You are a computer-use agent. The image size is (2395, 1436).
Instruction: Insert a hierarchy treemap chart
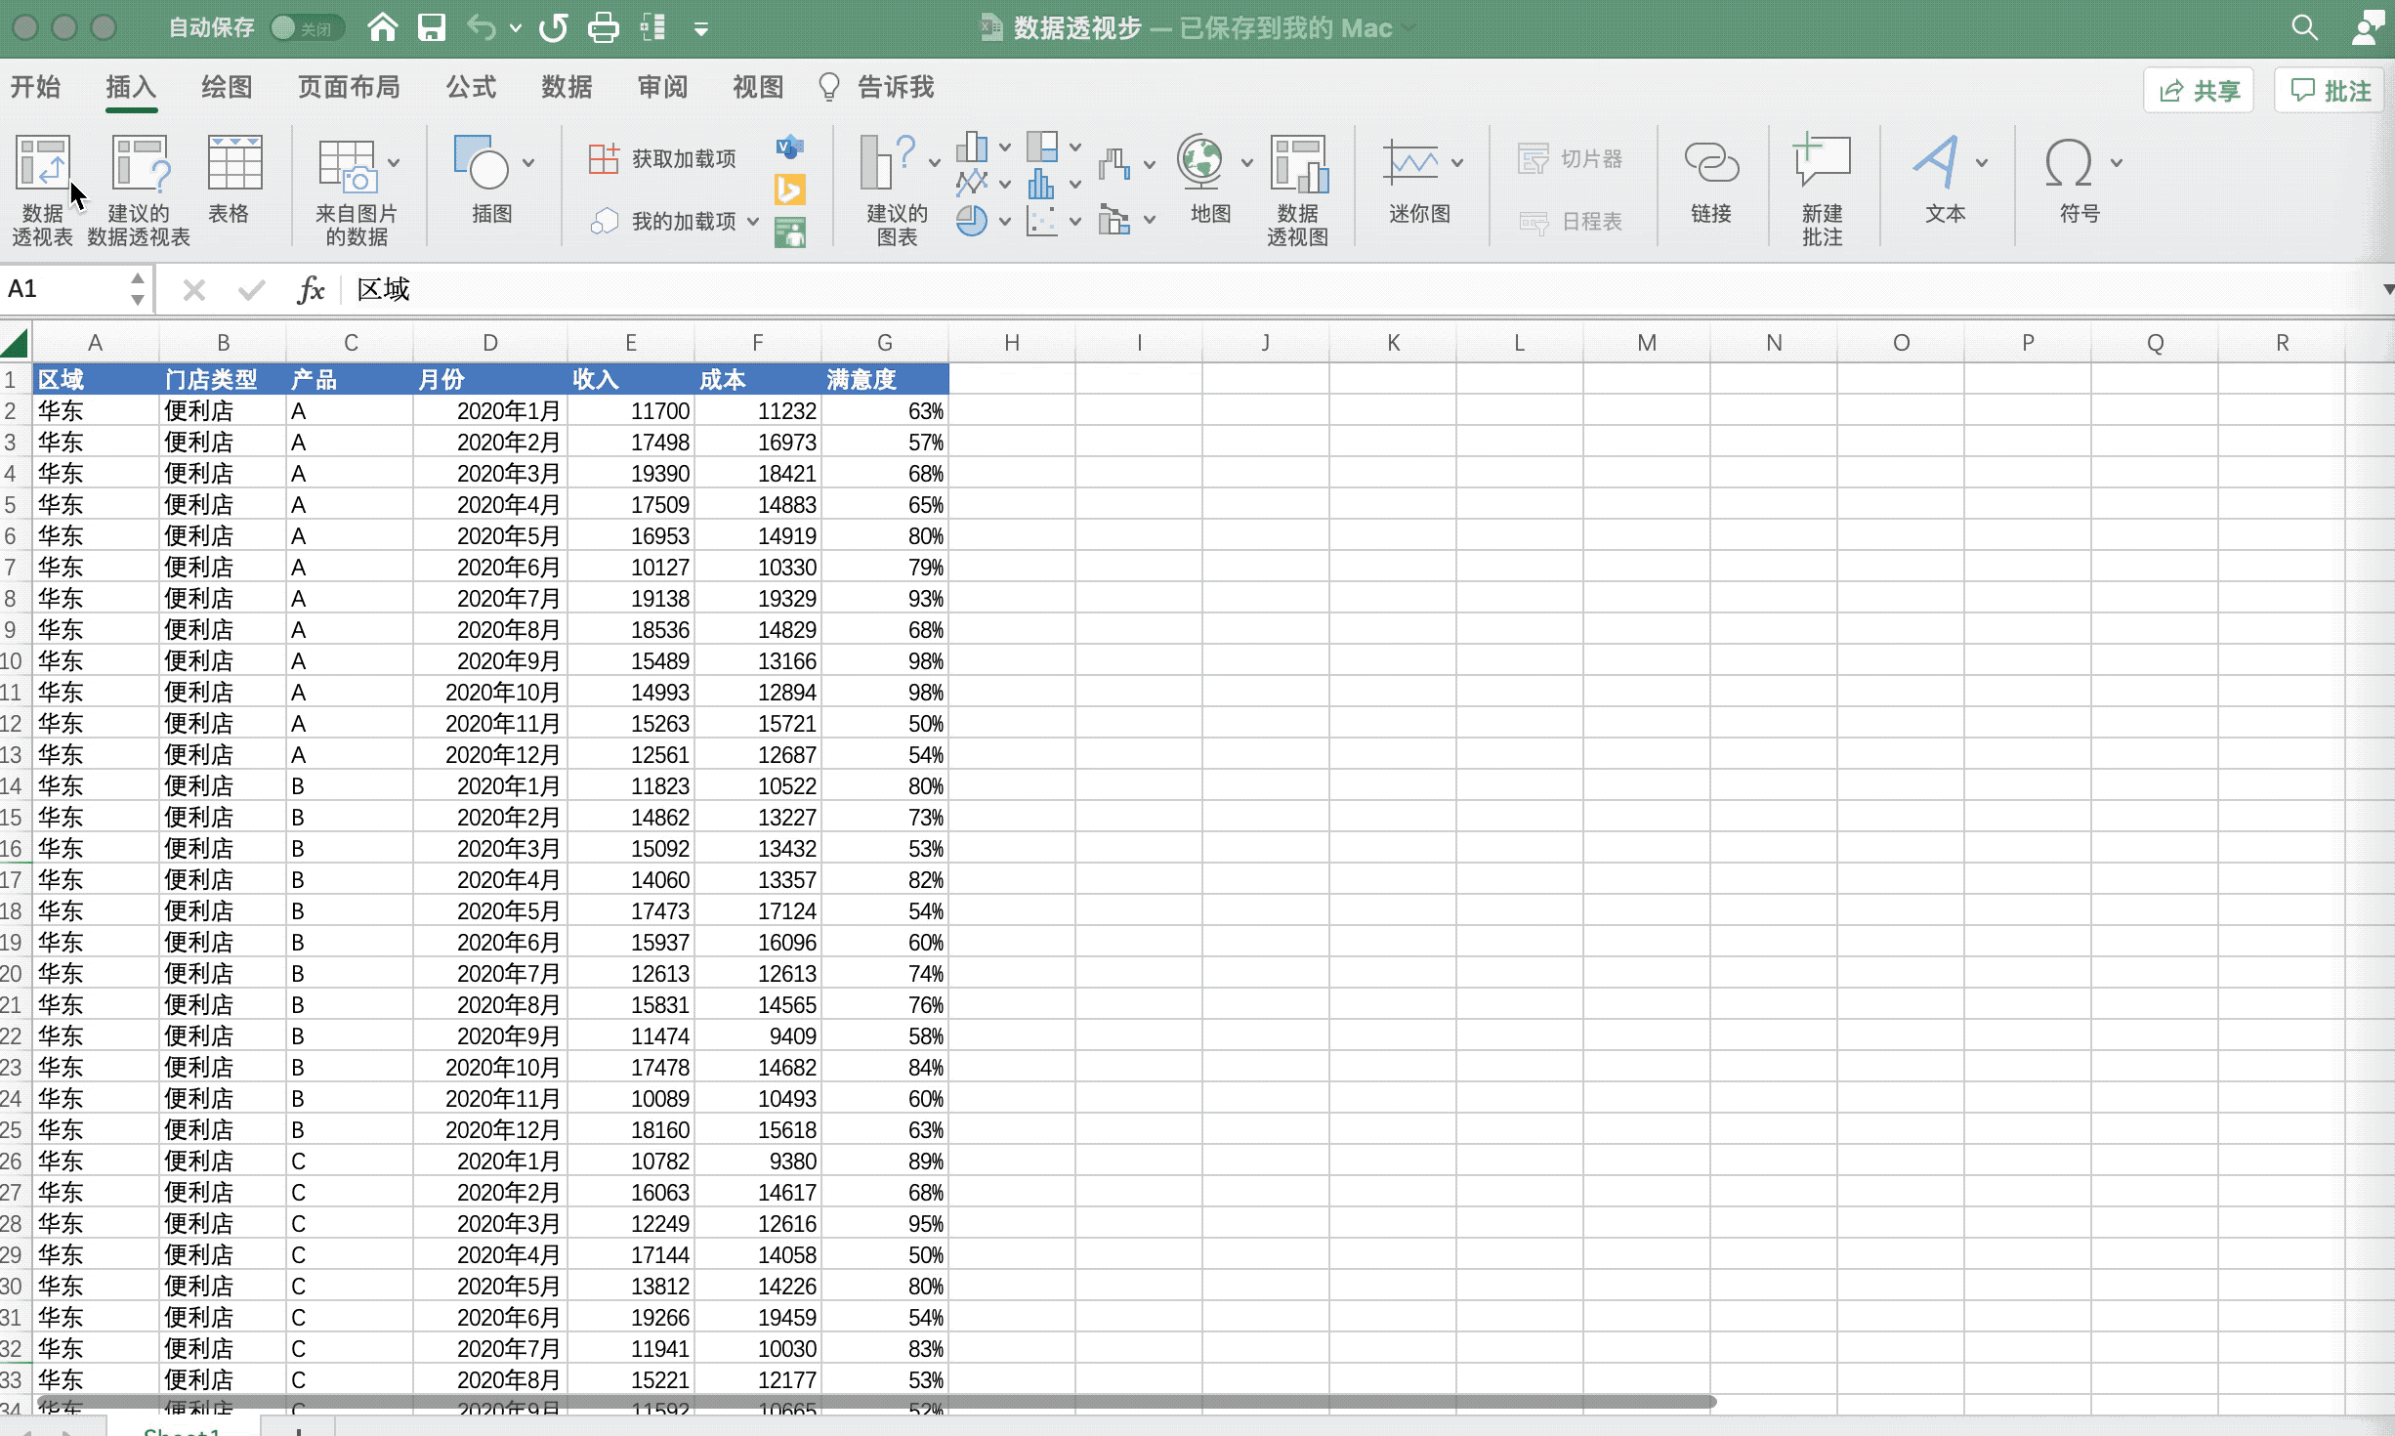[1042, 148]
